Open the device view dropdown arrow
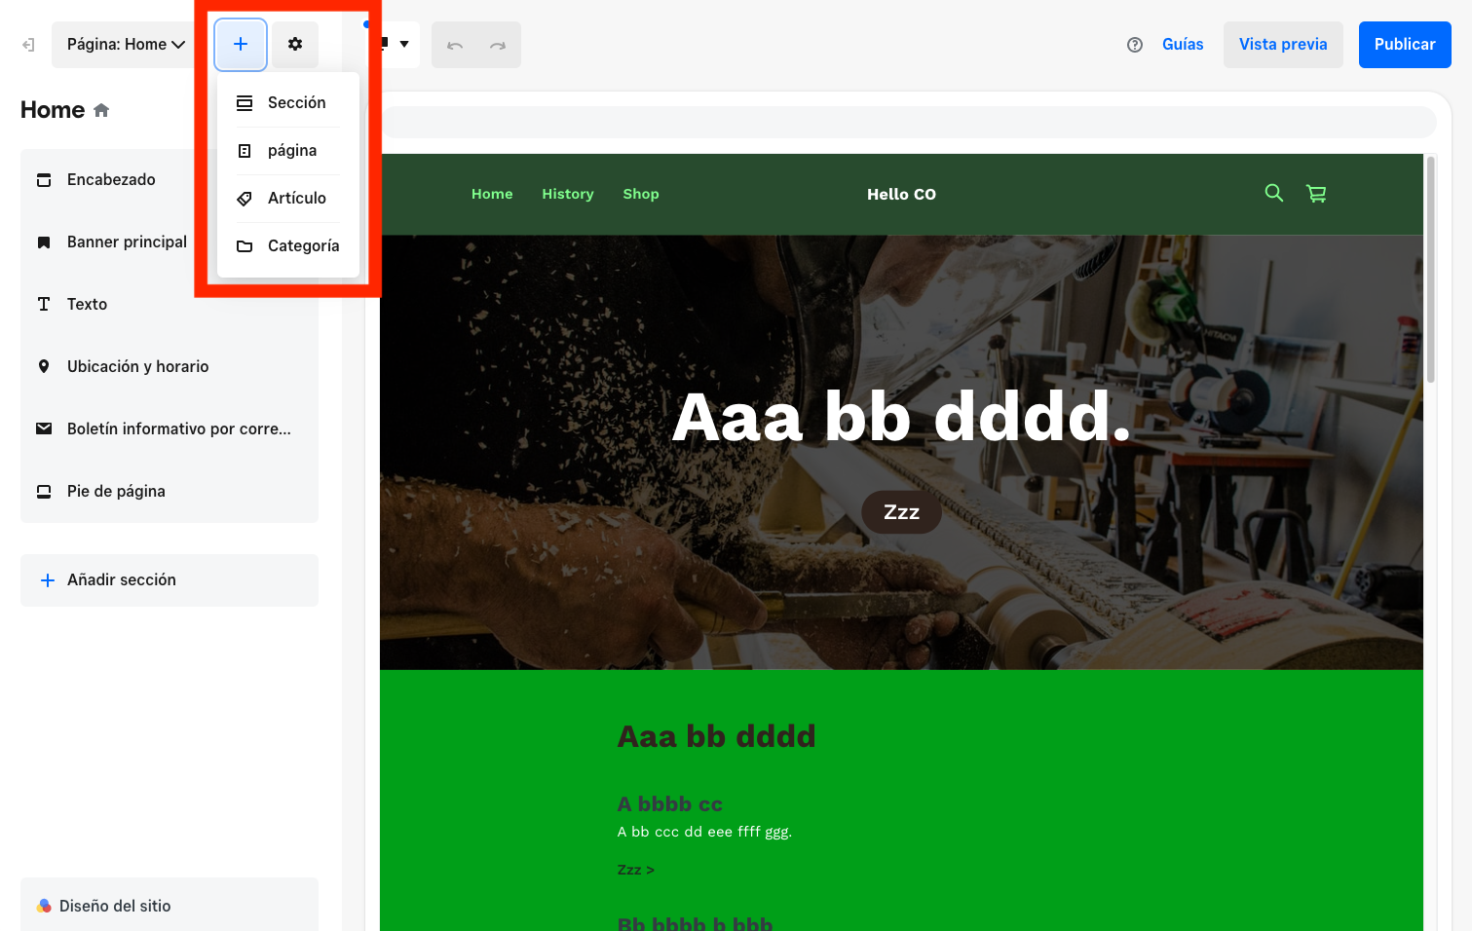 click(x=403, y=44)
